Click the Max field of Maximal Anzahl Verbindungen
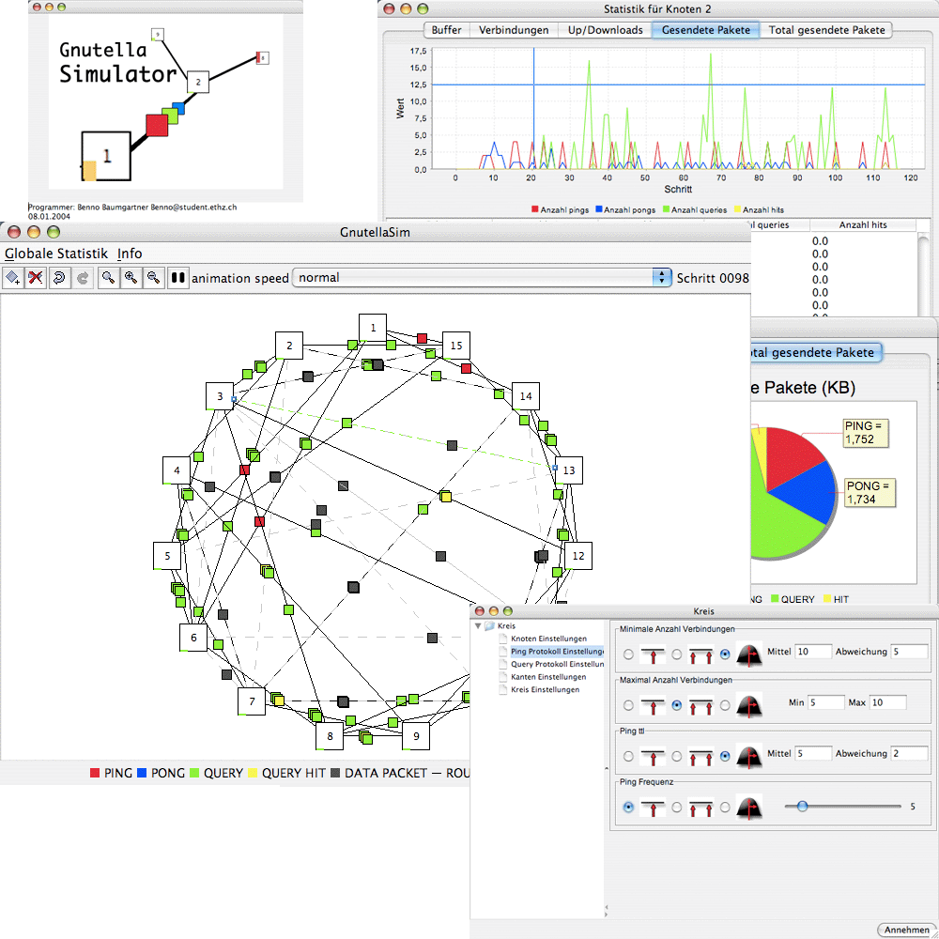 pyautogui.click(x=887, y=702)
